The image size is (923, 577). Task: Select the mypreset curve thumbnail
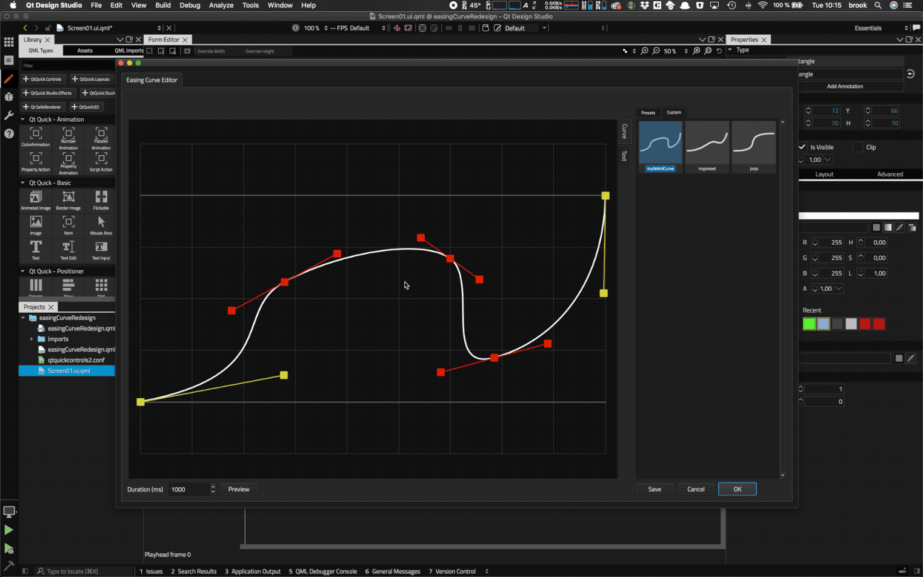click(x=707, y=143)
